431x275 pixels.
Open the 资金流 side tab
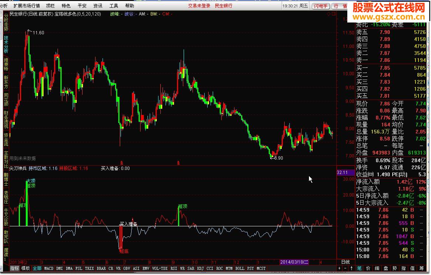coord(6,140)
